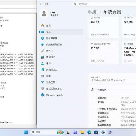The image size is (136, 136).
Task: Click the 尋找設定 search field
Action: pos(104,4)
